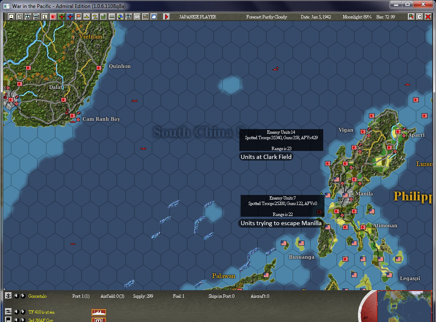
Task: Open the 'TF 410 is at sea' link
Action: [41, 312]
